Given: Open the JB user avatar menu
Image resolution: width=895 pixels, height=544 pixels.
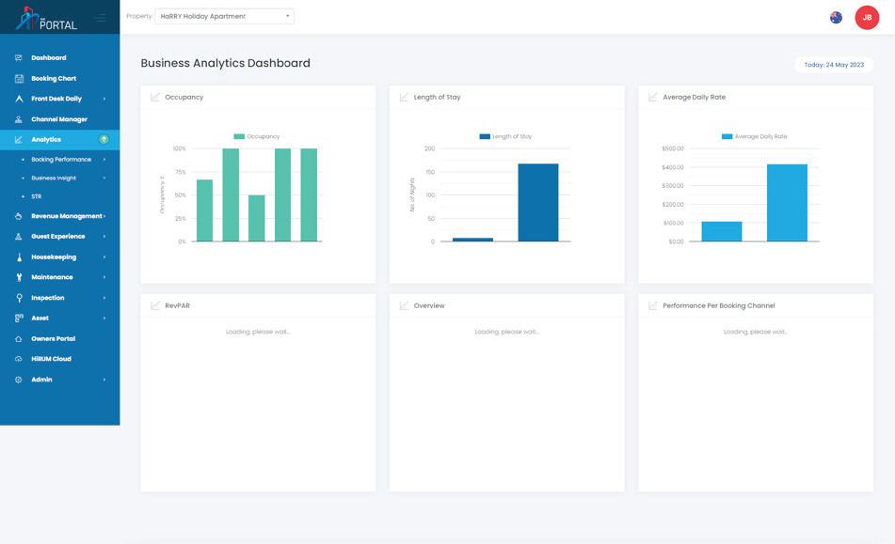Looking at the screenshot, I should click(x=867, y=18).
